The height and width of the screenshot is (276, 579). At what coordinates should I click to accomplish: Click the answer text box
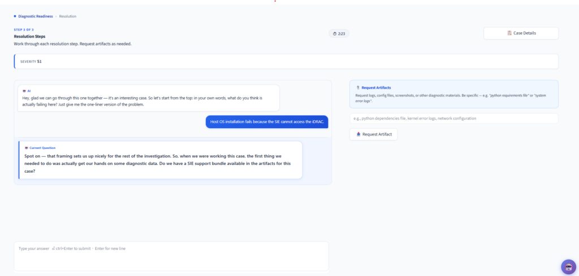tap(171, 256)
